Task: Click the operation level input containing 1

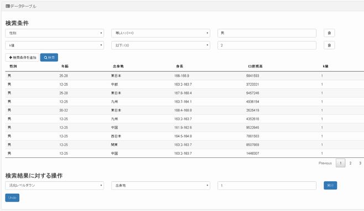Action: [267, 186]
